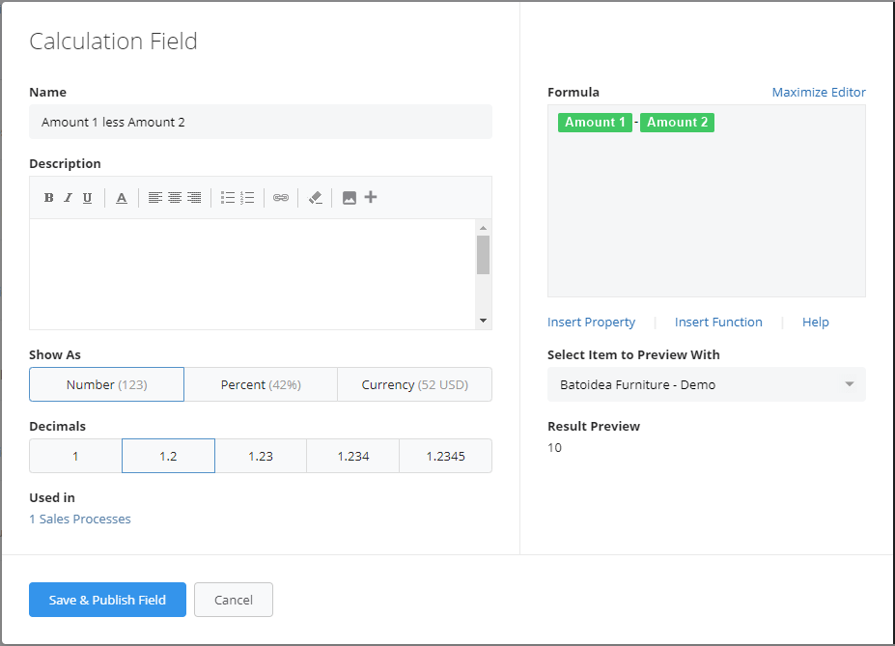Insert a hyperlink in the description
Viewport: 895px width, 646px height.
click(281, 197)
